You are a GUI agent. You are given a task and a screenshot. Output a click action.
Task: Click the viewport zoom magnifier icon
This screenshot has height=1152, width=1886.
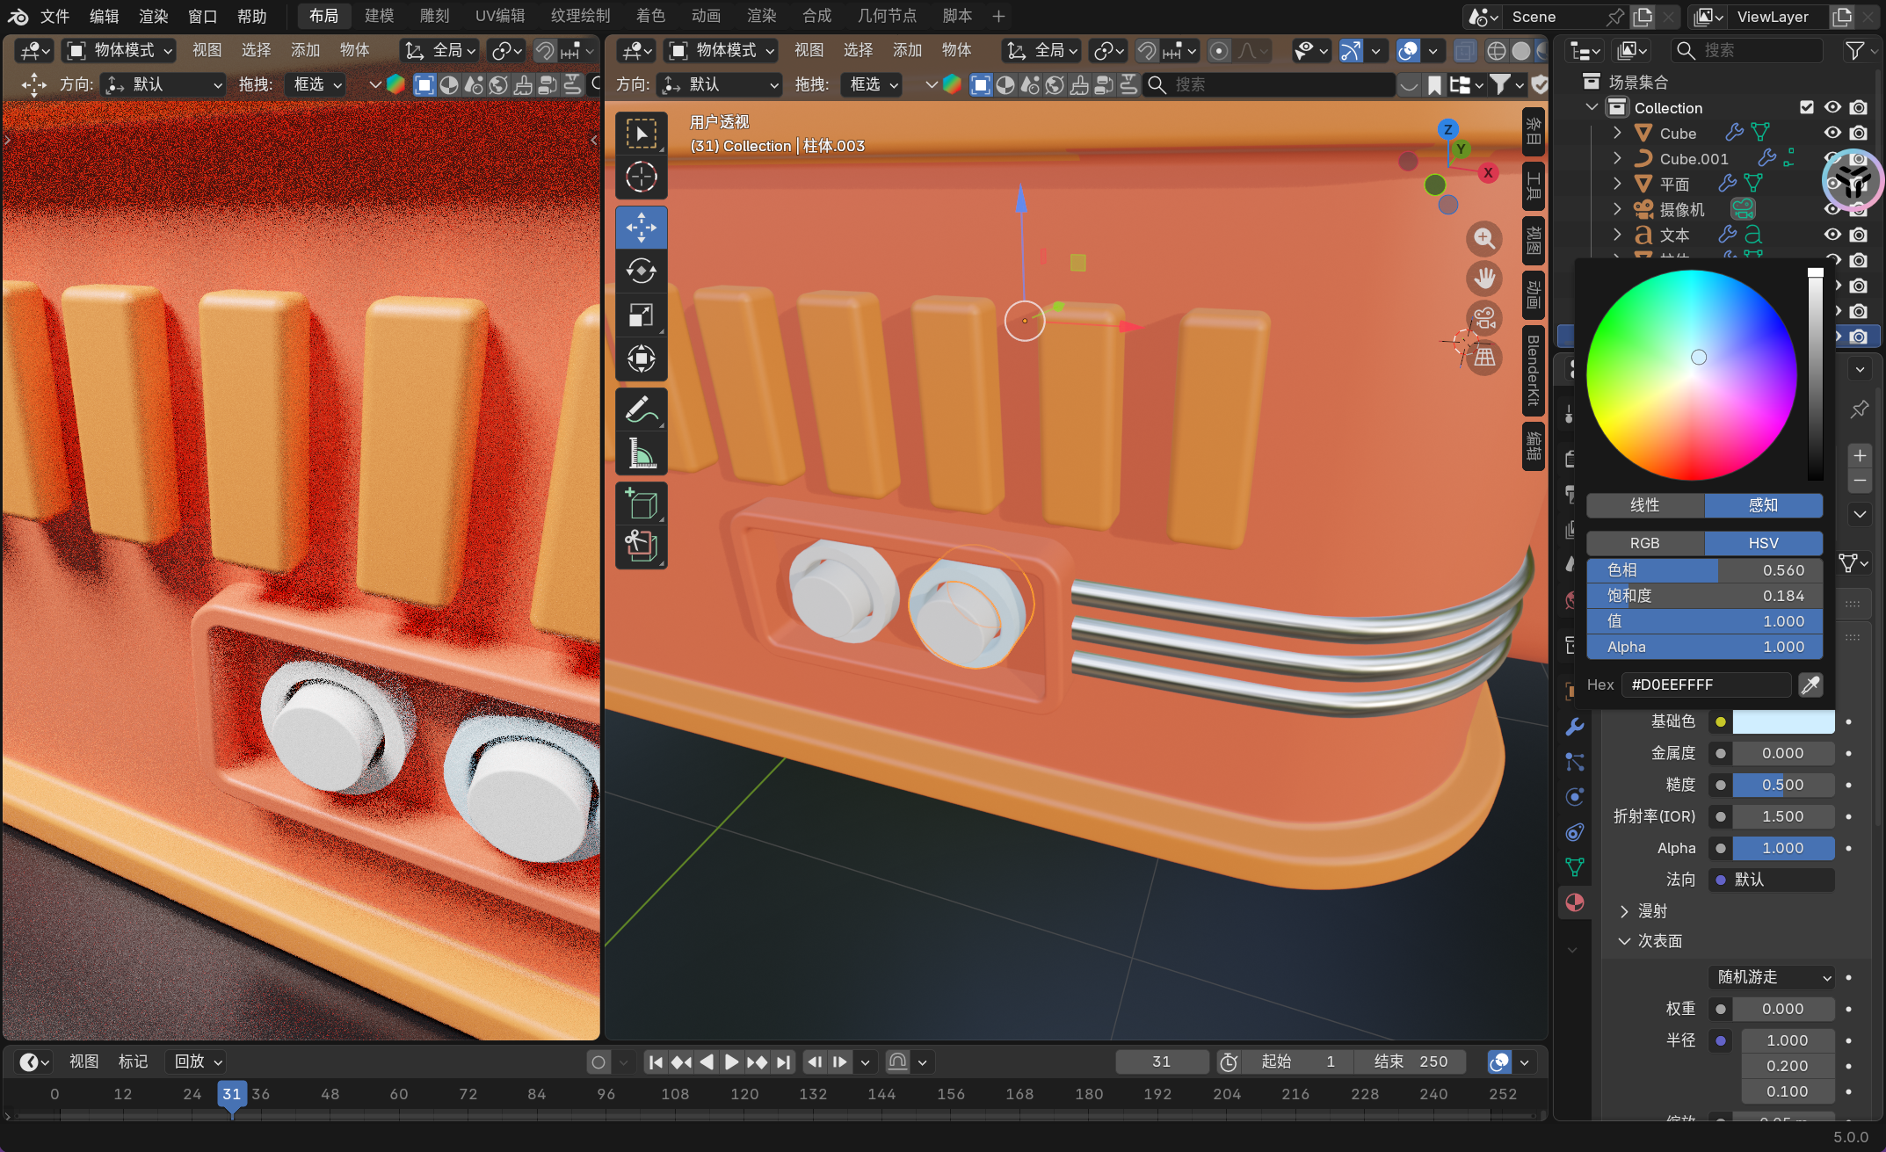point(1483,238)
